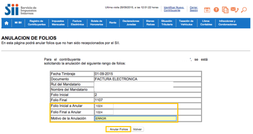The height and width of the screenshot is (134, 253).
Task: Go to the Renta menu
Action: pyautogui.click(x=112, y=23)
